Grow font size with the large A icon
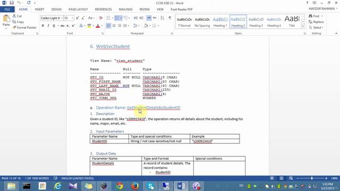Screen dimensions: 340x191 coord(78,18)
